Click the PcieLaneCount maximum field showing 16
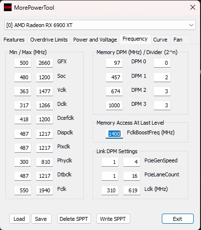 click(132, 176)
